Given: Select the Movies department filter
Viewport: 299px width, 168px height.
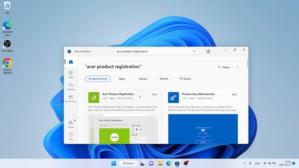Looking at the screenshot, I should (x=164, y=79).
